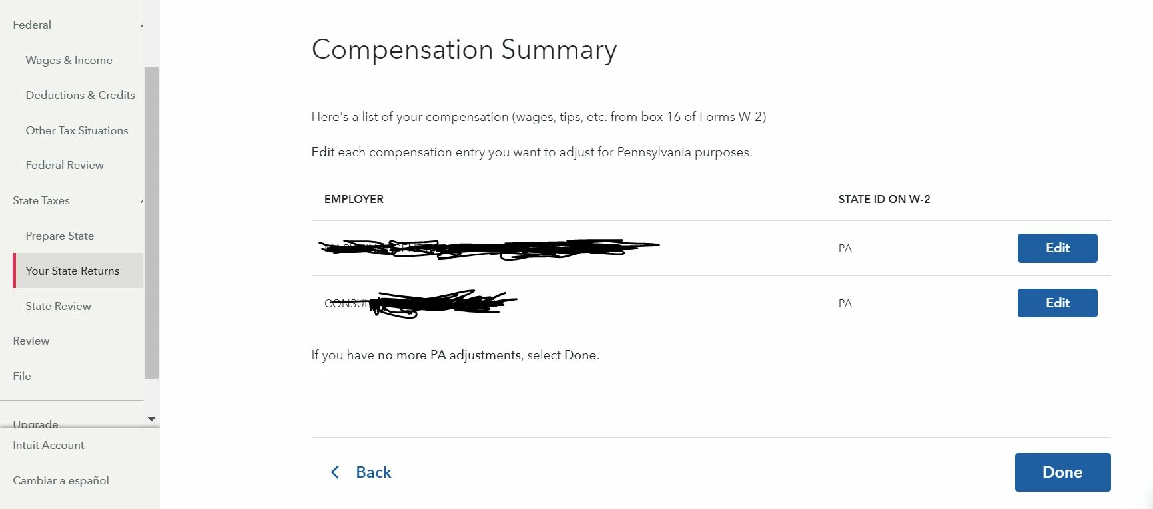Click the sidebar scroll-down arrow
The width and height of the screenshot is (1153, 509).
coord(151,419)
